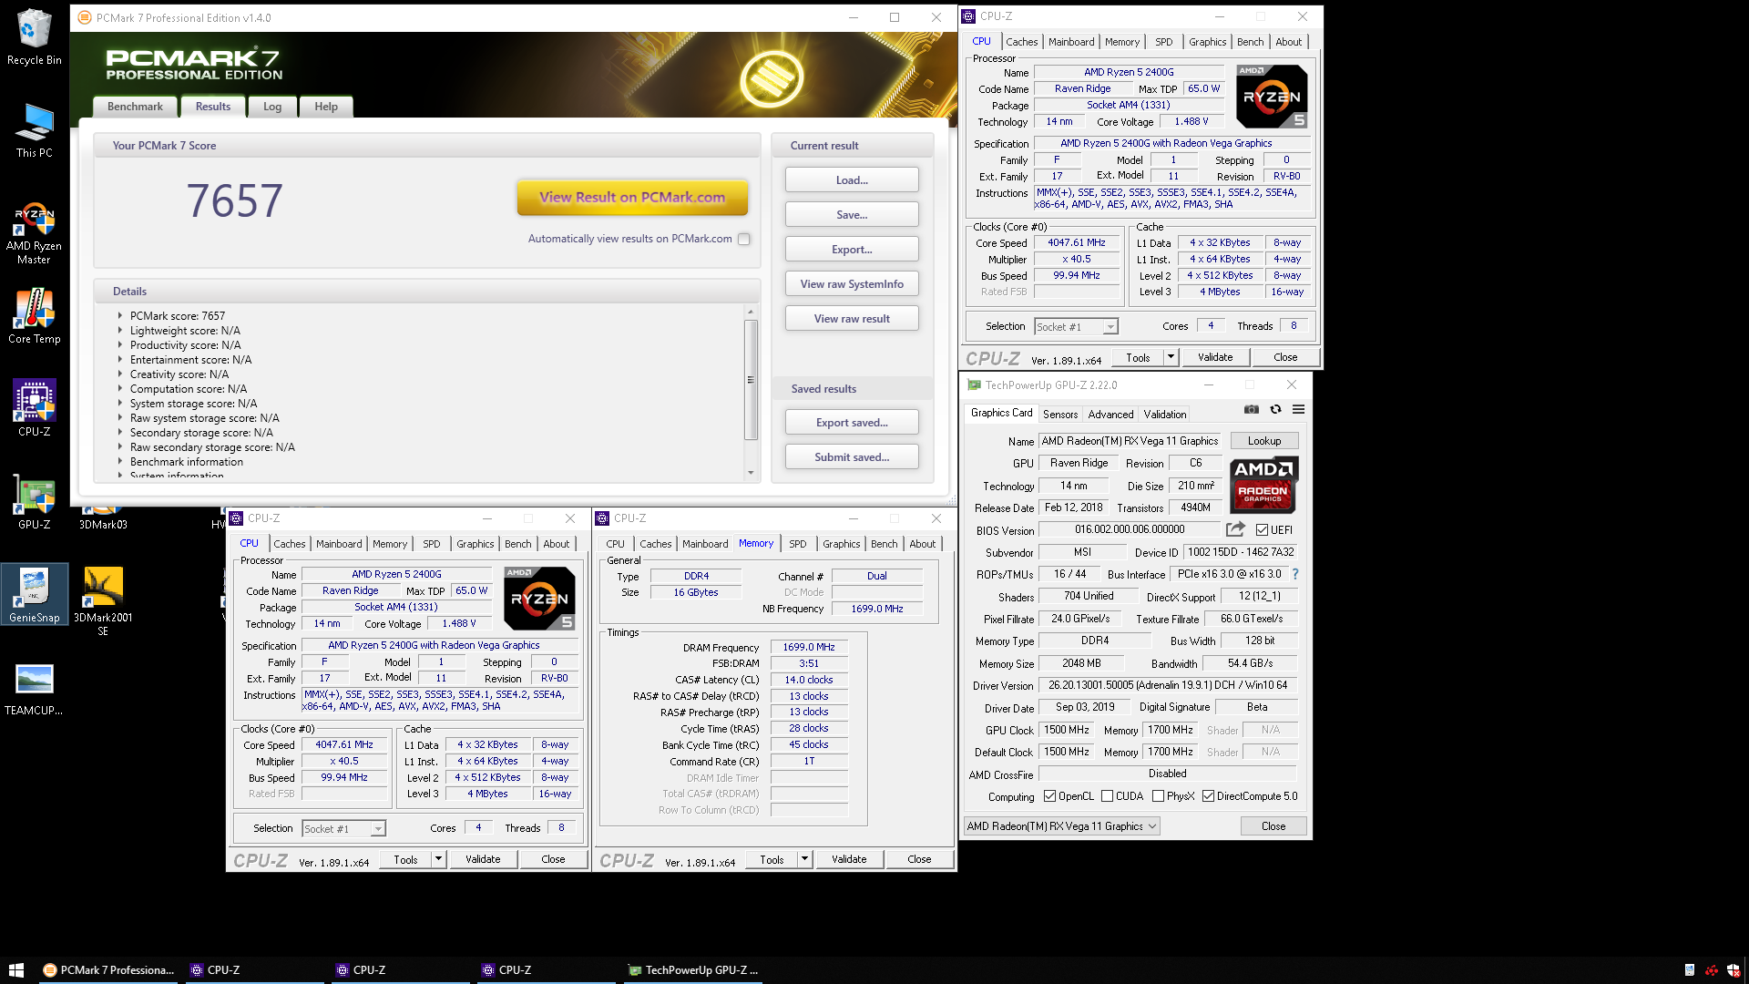
Task: Click the Submit saved... button
Action: (x=852, y=457)
